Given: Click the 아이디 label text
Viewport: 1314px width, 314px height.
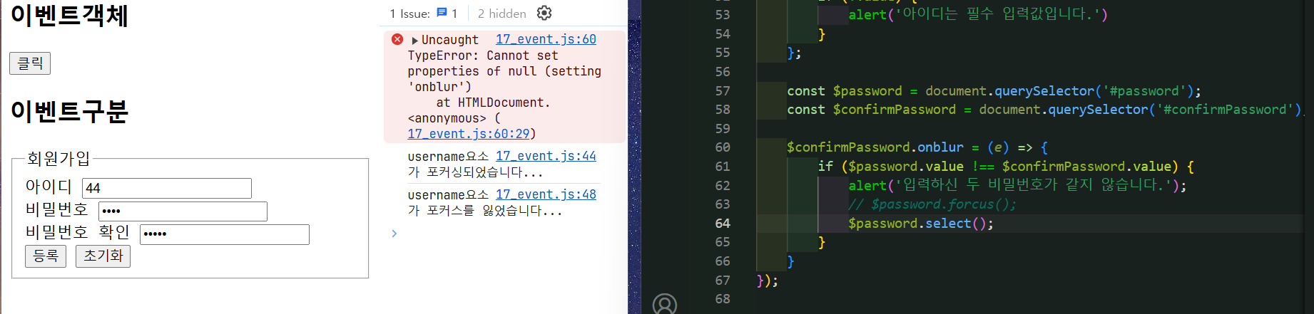Looking at the screenshot, I should (x=49, y=187).
